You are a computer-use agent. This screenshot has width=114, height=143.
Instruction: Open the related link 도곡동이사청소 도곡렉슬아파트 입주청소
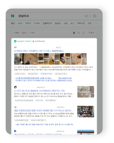click(x=44, y=80)
